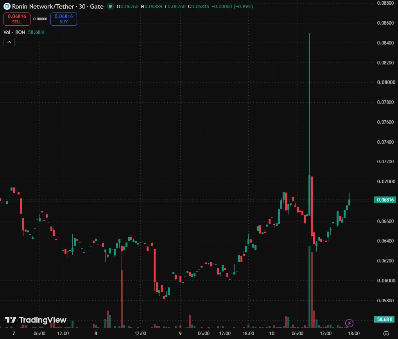Viewport: 398px width, 339px height.
Task: Collapse the indicator legend with the chevron
Action: click(9, 42)
